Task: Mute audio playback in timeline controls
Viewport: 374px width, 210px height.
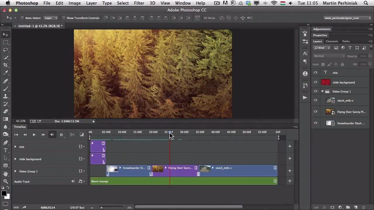Action: coord(52,134)
